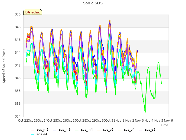The width and height of the screenshot is (186, 140).
Task: Click the 340 y-axis tick label
Action: pos(18,78)
